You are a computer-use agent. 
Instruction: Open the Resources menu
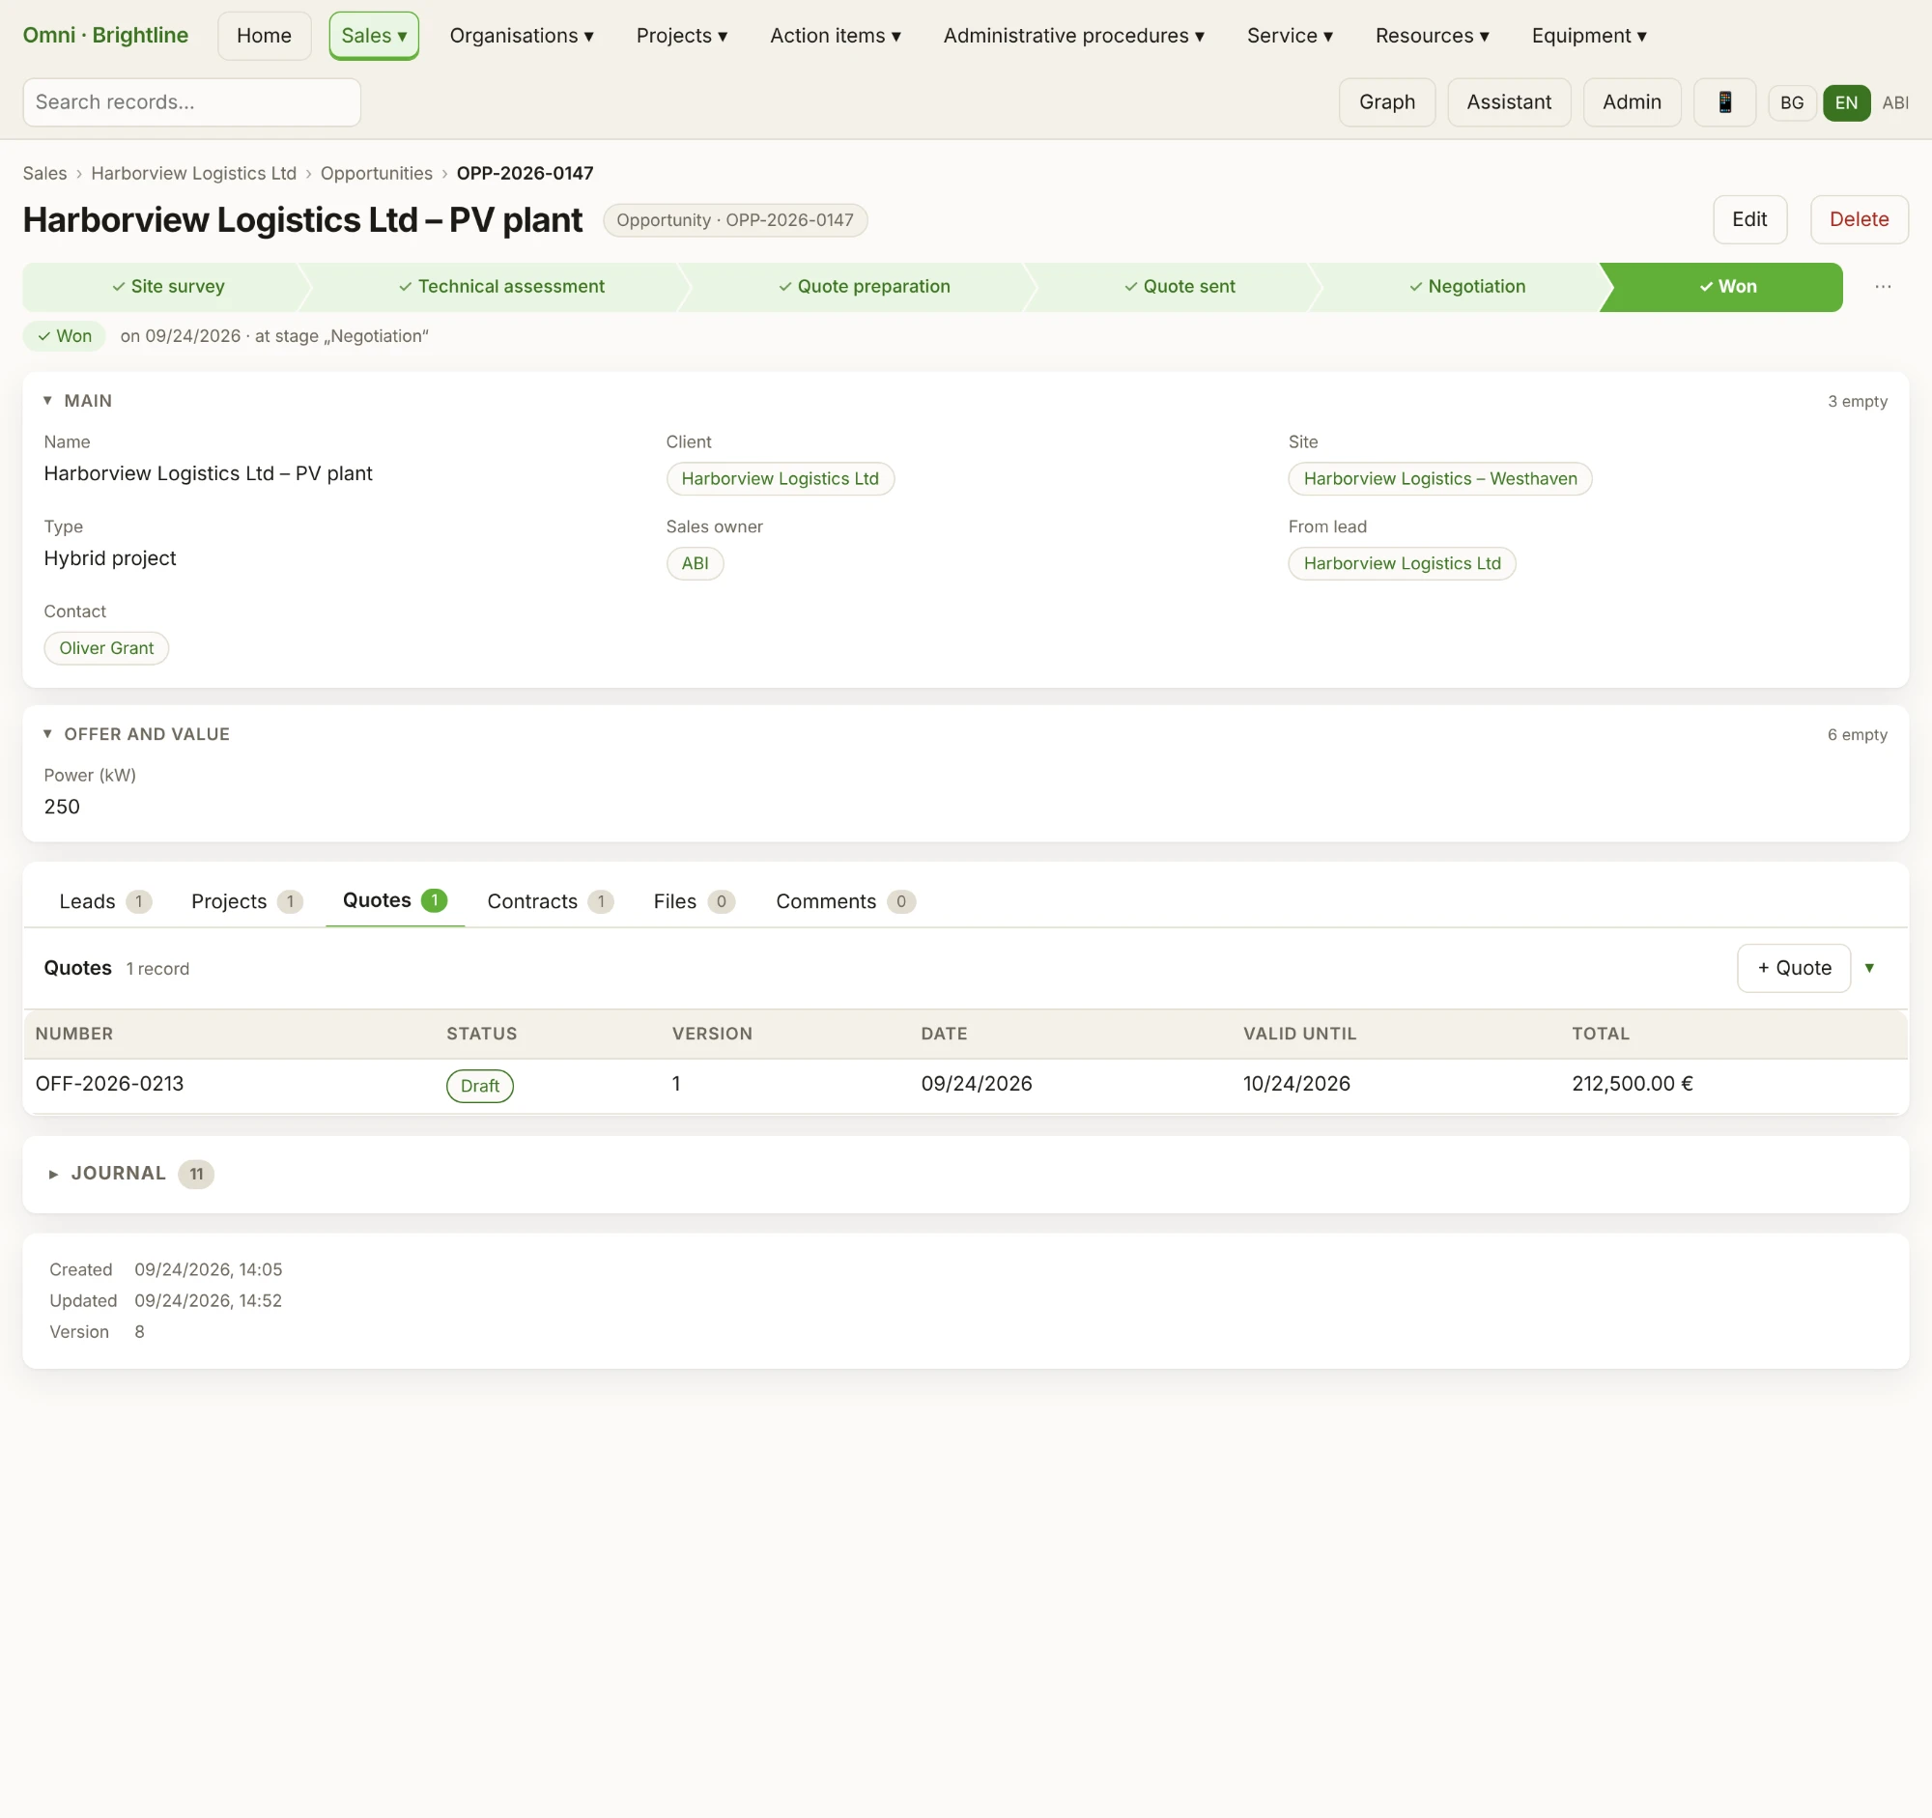click(1432, 36)
